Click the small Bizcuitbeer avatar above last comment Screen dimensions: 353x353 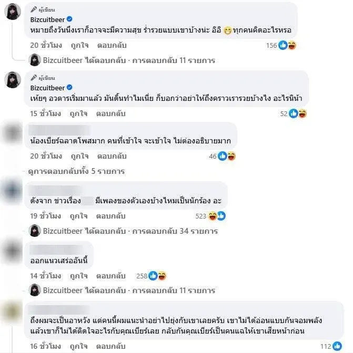pyautogui.click(x=35, y=290)
